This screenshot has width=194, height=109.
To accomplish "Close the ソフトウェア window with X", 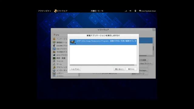I will pyautogui.click(x=154, y=30).
